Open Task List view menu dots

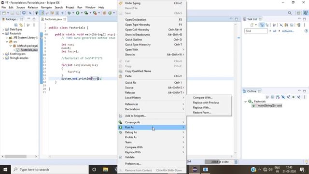click(x=305, y=25)
